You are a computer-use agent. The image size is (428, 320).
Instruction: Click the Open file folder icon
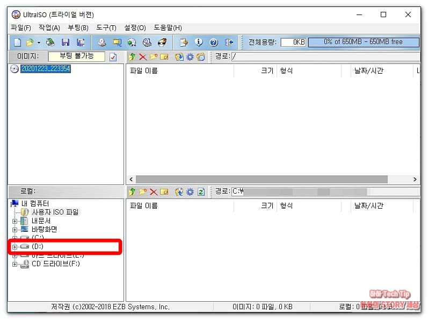tap(30, 42)
